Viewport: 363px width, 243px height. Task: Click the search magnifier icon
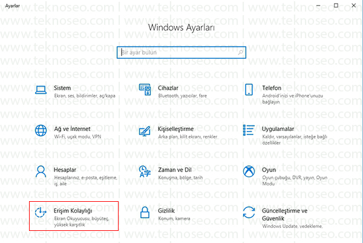(241, 52)
